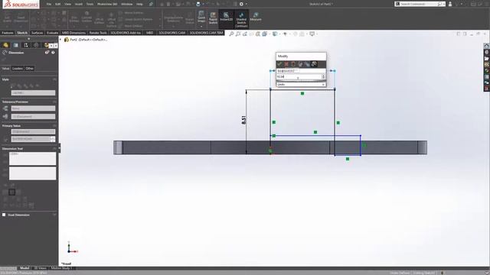Switch to the 3D Views bottom tab
The width and height of the screenshot is (490, 275).
40,268
